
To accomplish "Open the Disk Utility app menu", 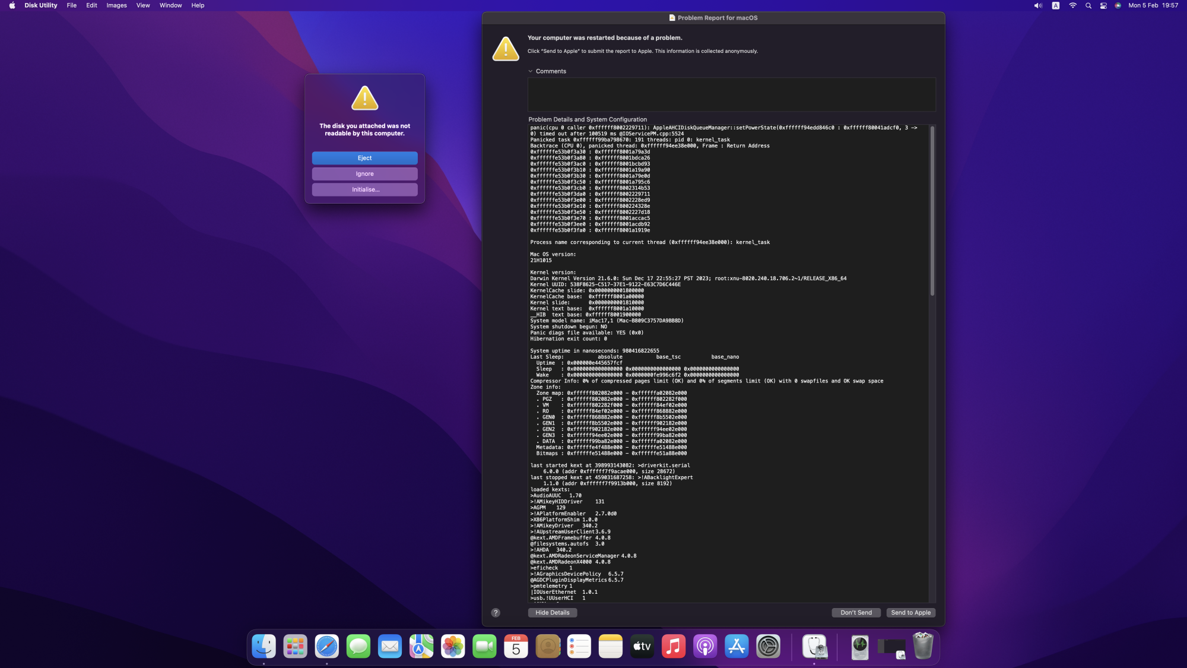I will tap(40, 5).
